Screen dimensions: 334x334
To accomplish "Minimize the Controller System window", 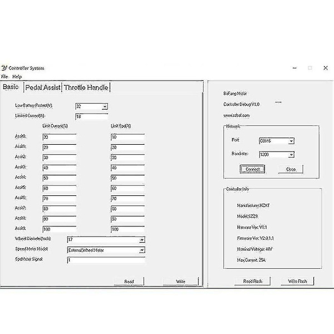I will tap(295, 68).
